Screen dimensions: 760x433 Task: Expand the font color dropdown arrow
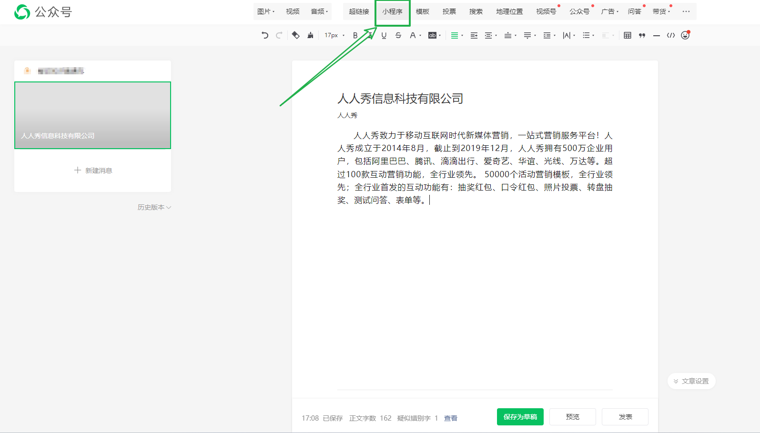point(420,35)
